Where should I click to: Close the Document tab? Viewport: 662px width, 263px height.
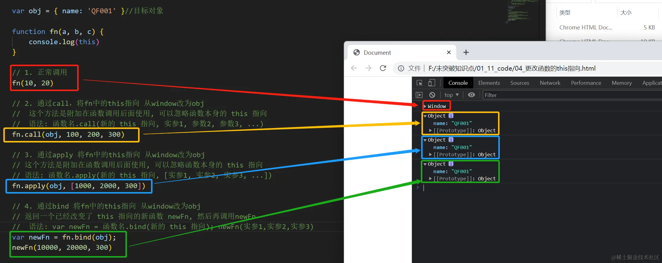(x=449, y=52)
